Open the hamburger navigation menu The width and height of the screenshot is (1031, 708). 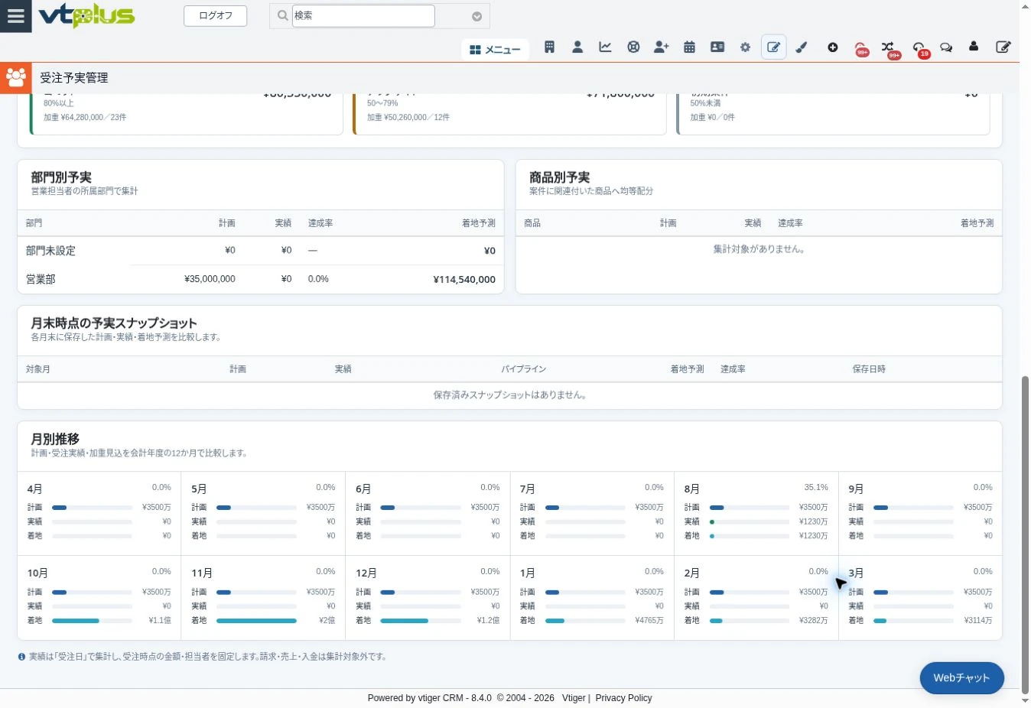click(x=15, y=16)
